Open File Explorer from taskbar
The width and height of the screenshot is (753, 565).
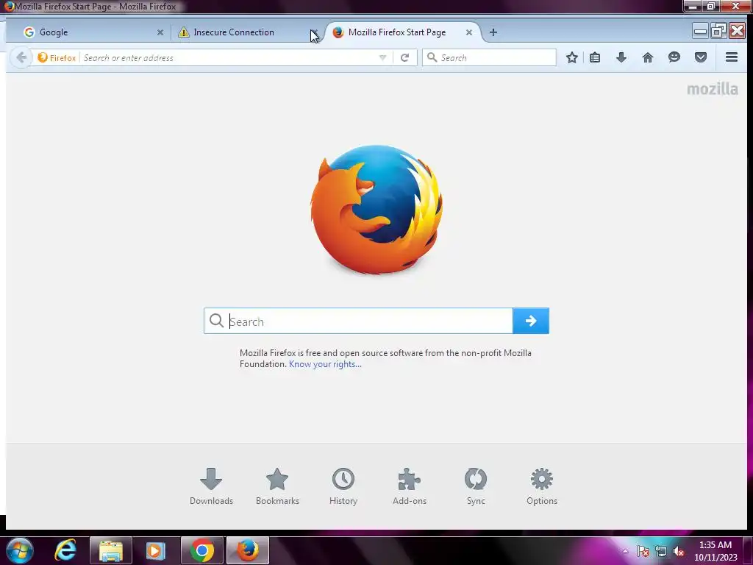pyautogui.click(x=111, y=550)
